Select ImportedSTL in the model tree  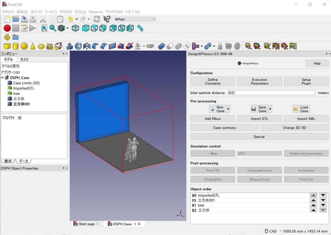pyautogui.click(x=24, y=88)
